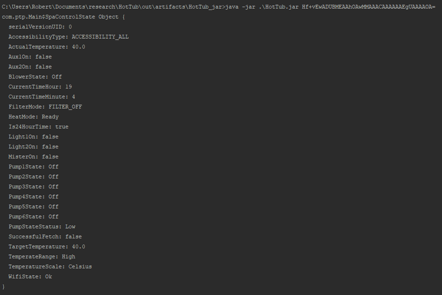Click the BlowerState Off line
442x295 pixels.
[35, 77]
